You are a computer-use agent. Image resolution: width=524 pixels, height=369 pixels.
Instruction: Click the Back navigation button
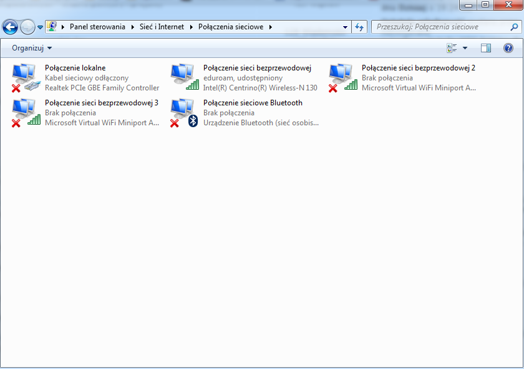tap(11, 27)
